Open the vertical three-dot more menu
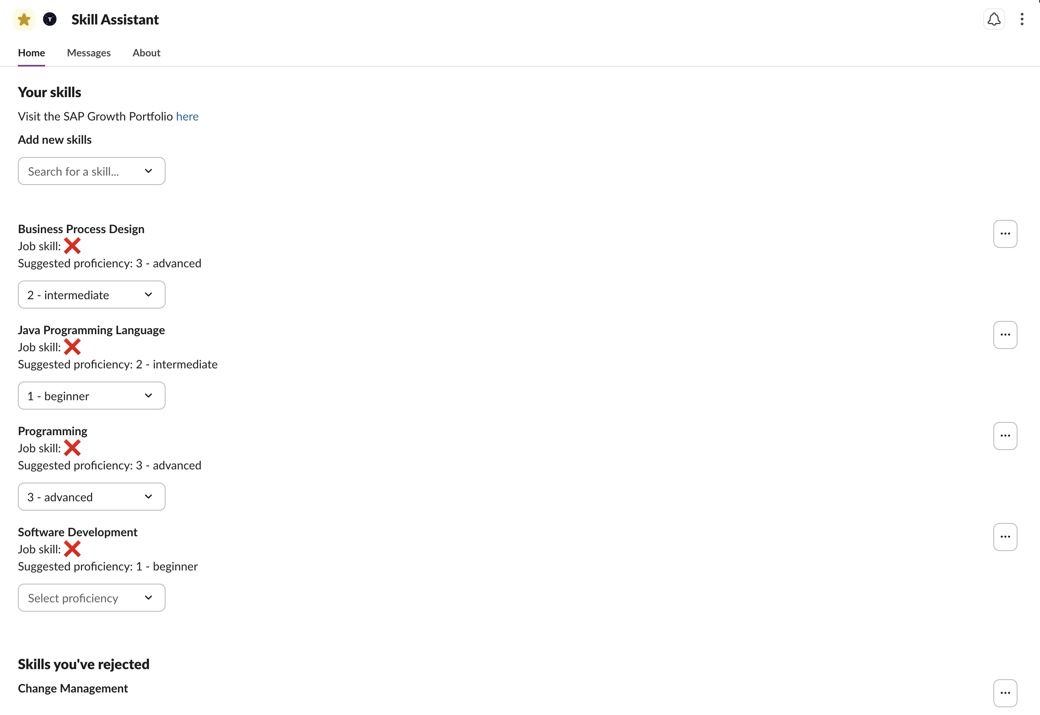1040x715 pixels. click(x=1022, y=19)
